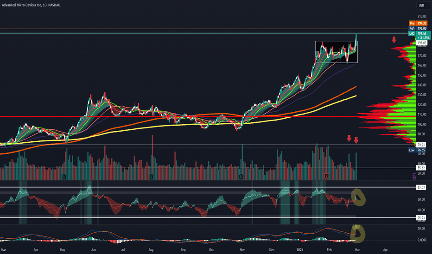Screen dimensions: 432x254
Task: Click the 25.23 RSI lower level tag
Action: pos(421,218)
